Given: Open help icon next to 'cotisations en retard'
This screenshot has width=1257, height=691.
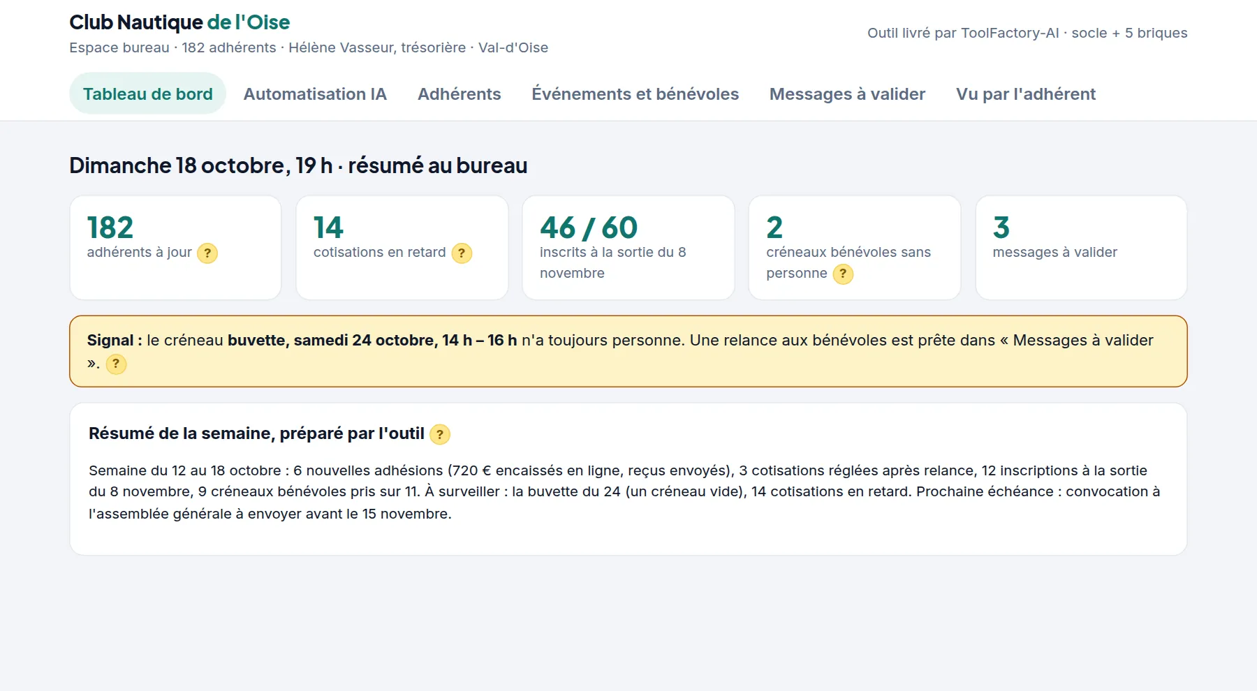Looking at the screenshot, I should (x=462, y=253).
